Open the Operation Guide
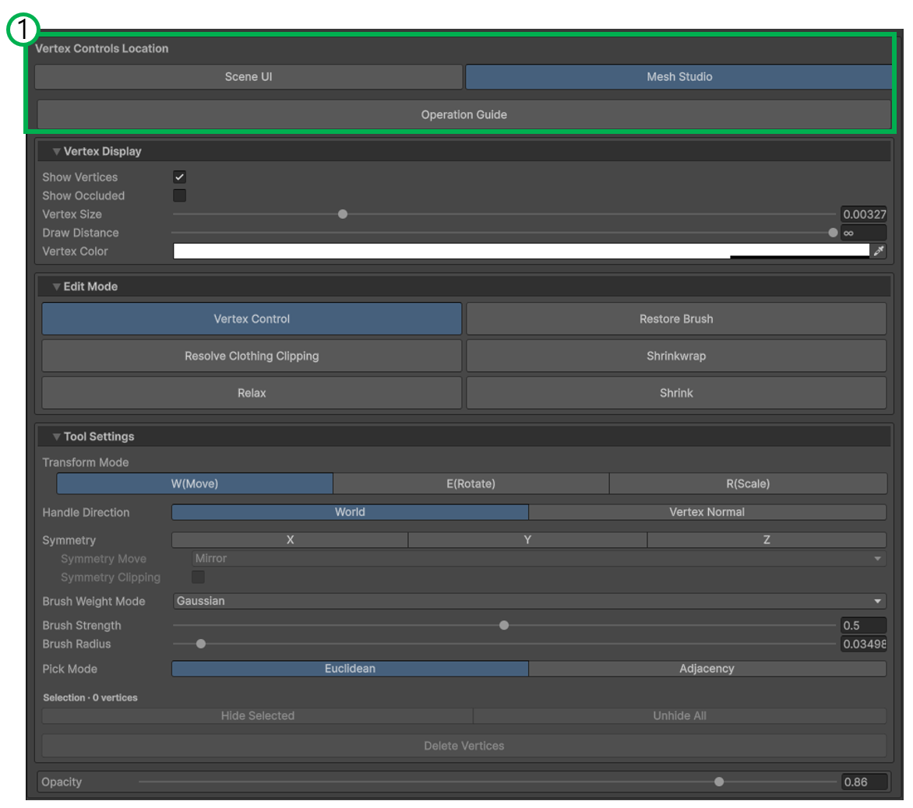Viewport: 913px width, 808px height. pyautogui.click(x=464, y=114)
